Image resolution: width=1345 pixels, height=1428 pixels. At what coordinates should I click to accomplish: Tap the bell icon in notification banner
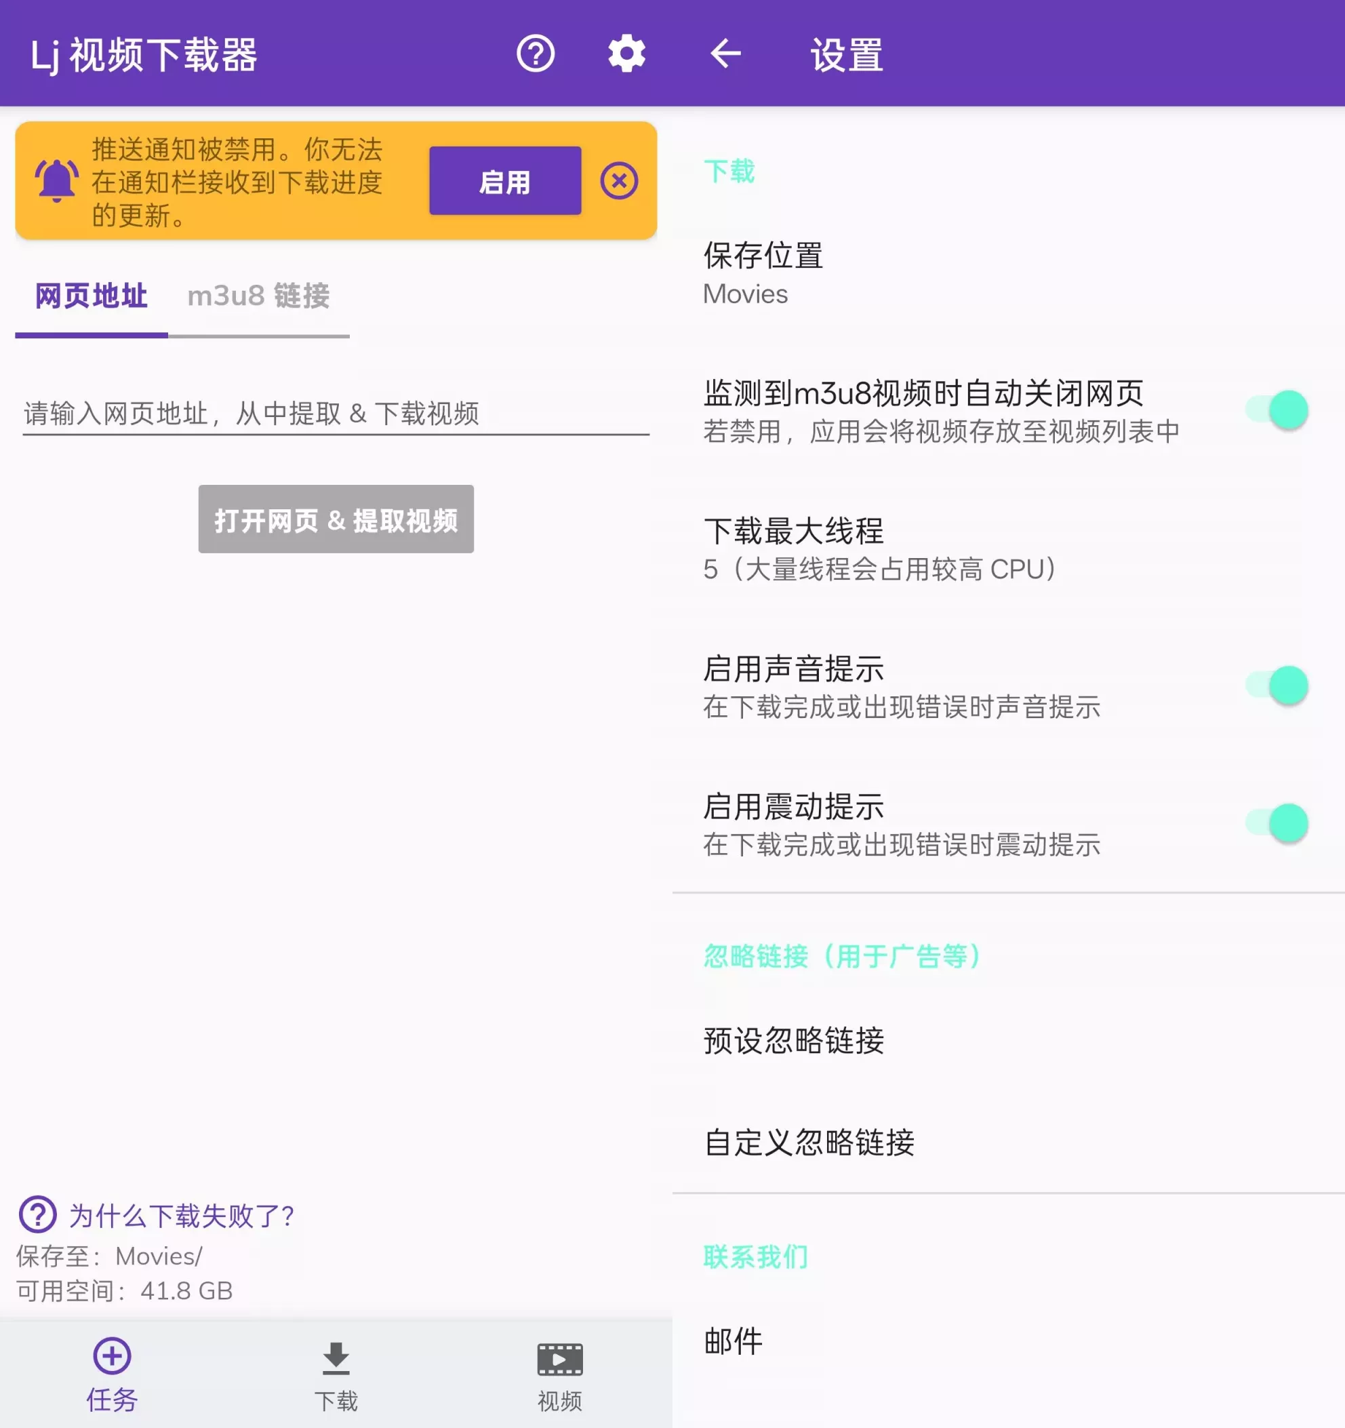[56, 180]
